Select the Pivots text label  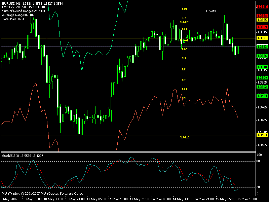[x=211, y=11]
